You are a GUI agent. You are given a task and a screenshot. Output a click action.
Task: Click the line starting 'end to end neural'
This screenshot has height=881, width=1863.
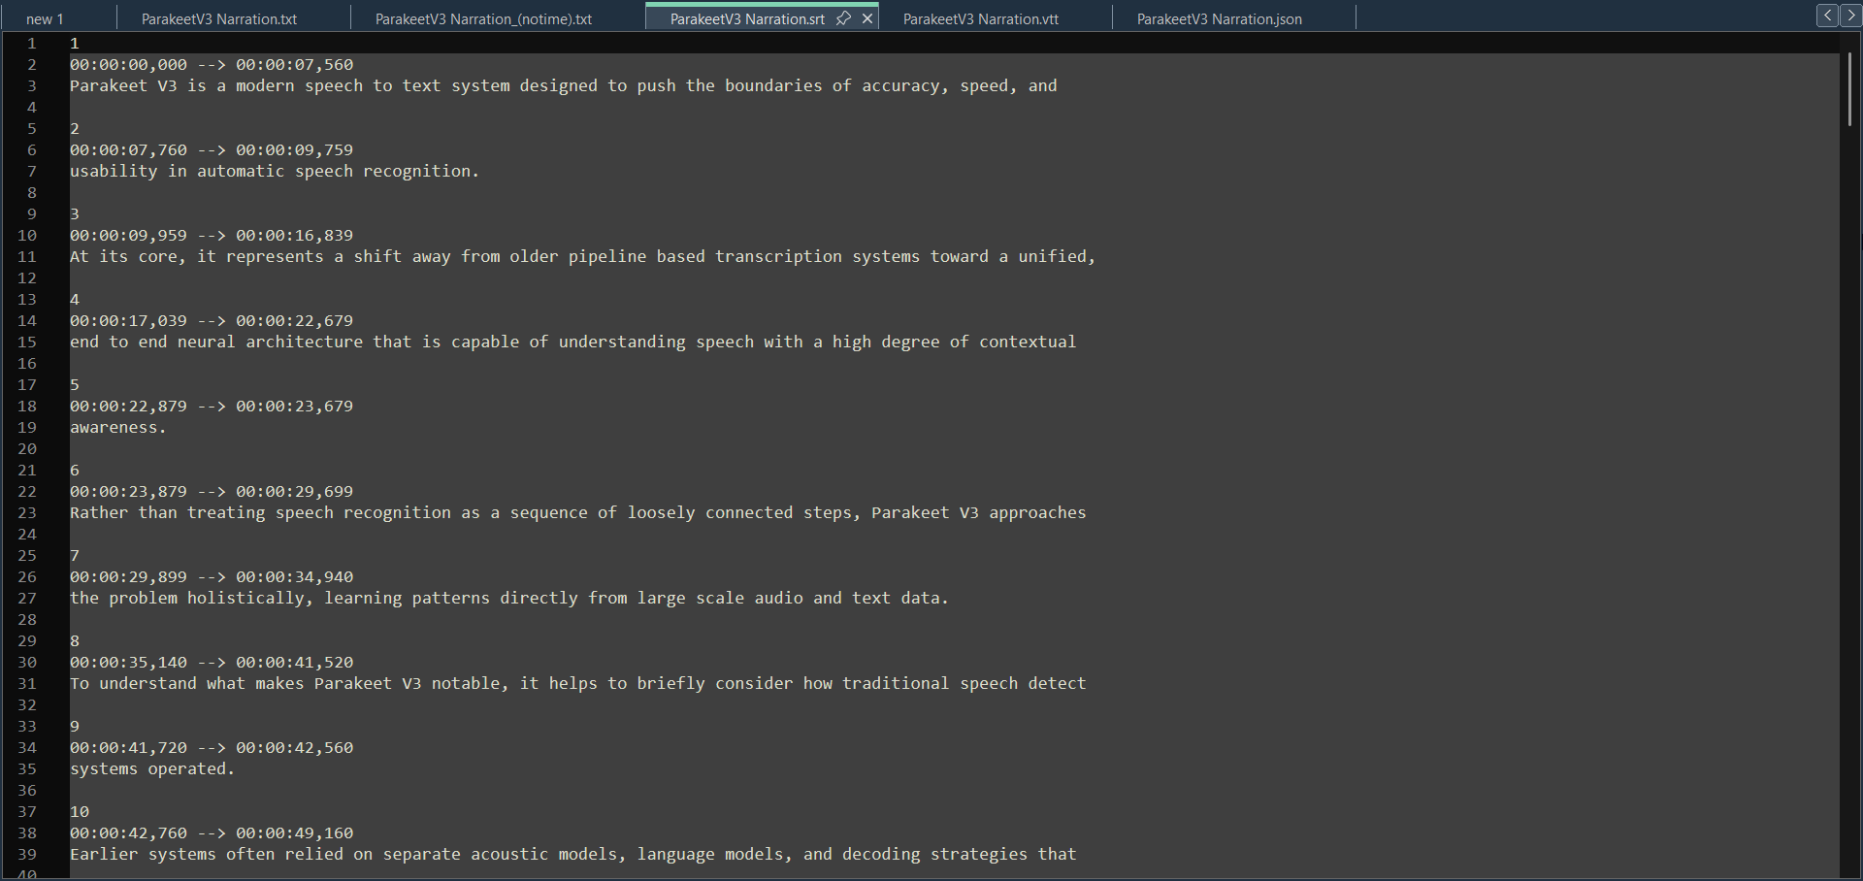[x=573, y=343]
